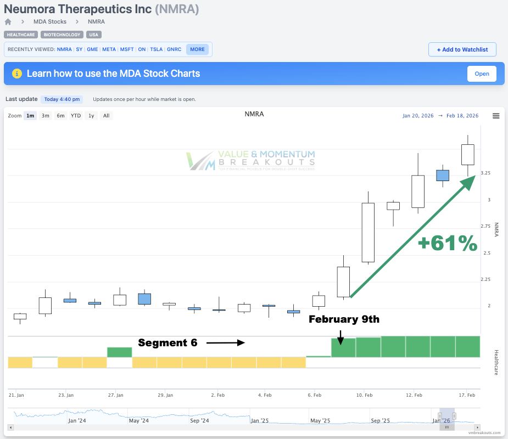Click the chevron before the NMRA breadcrumb
This screenshot has width=508, height=439.
click(x=77, y=21)
